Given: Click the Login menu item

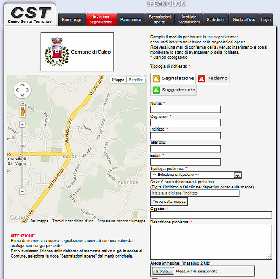Looking at the screenshot, I should coord(266,20).
